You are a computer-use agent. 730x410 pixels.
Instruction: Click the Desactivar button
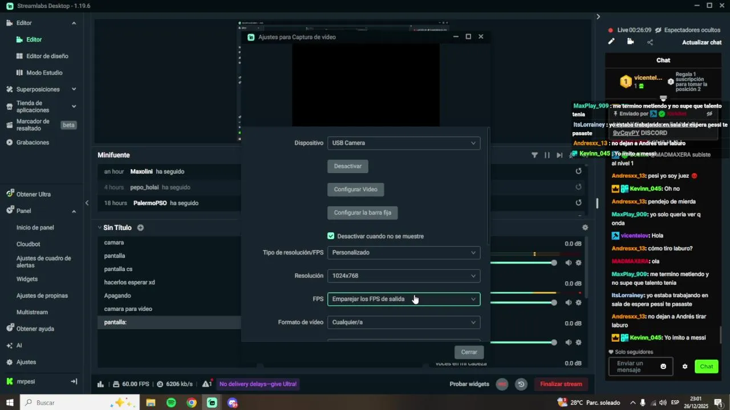348,166
